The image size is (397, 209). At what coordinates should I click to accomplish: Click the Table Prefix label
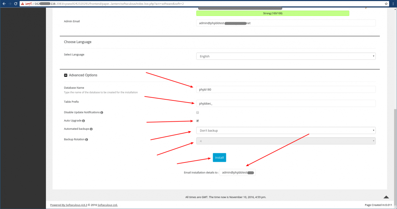71,102
